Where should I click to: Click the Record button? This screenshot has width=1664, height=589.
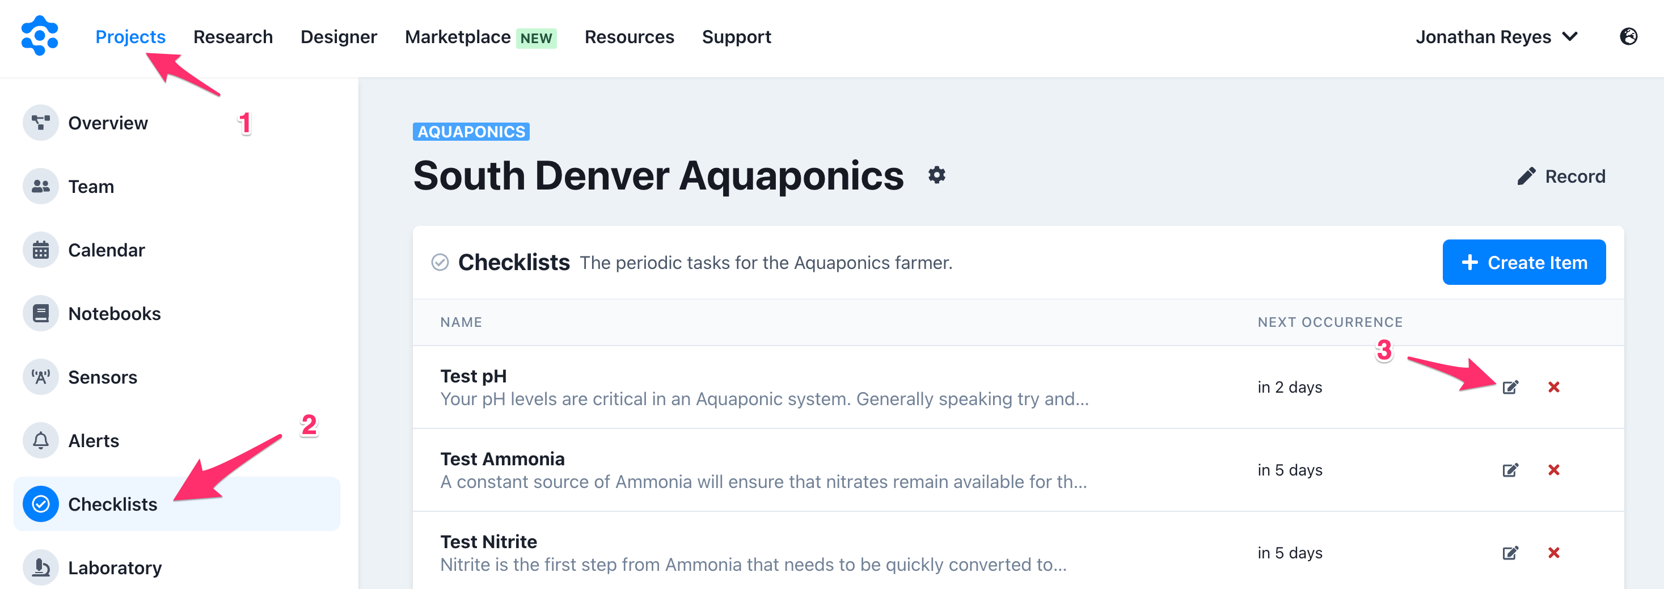(1561, 176)
